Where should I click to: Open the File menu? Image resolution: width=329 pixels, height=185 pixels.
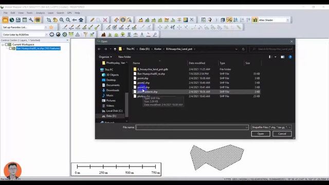click(x=6, y=13)
